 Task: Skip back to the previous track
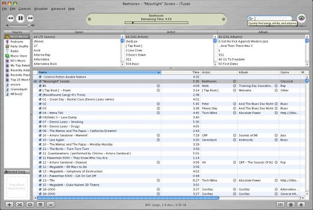pyautogui.click(x=10, y=19)
